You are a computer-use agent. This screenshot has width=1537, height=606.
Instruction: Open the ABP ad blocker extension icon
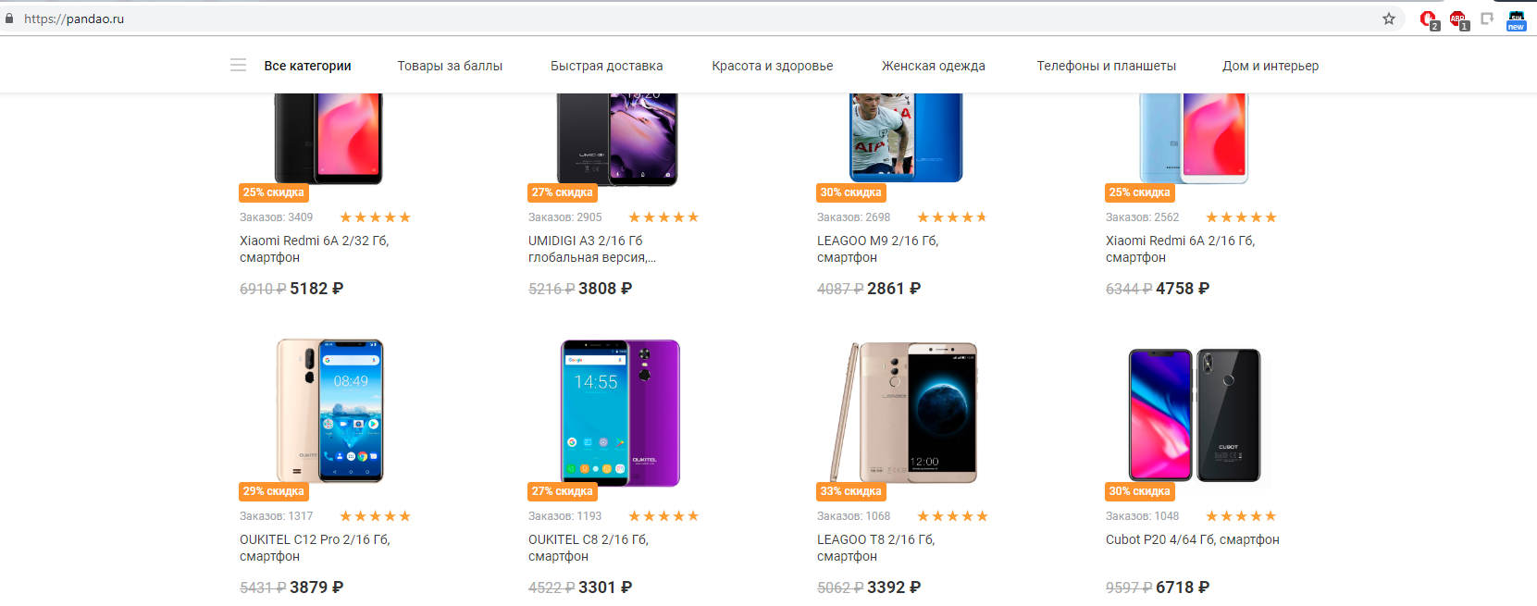(x=1457, y=19)
